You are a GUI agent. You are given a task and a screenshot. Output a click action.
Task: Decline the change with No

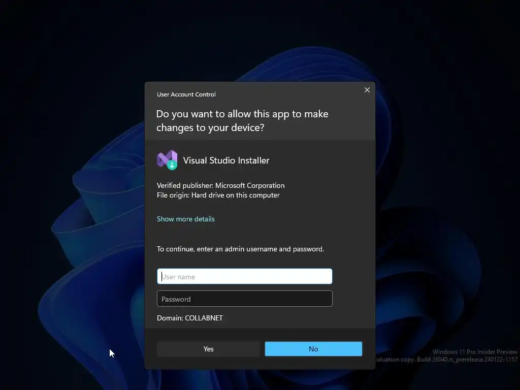coord(313,349)
